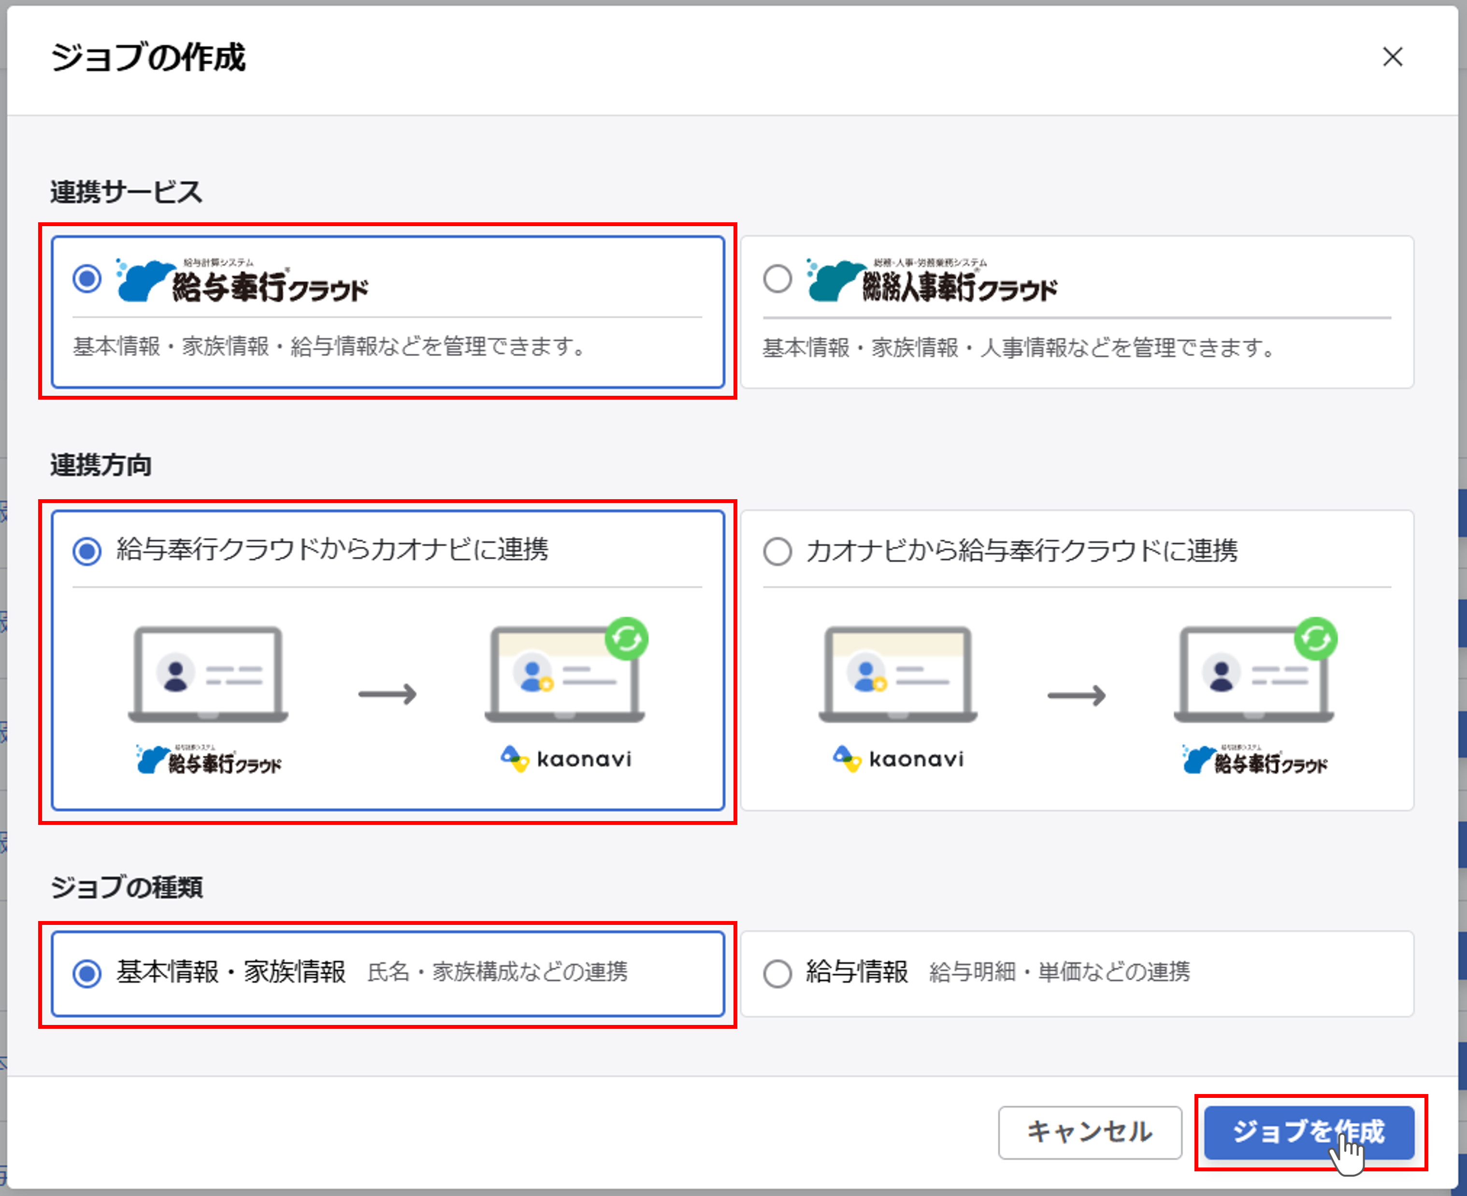
Task: Close the ジョブの作成 dialog with X
Action: click(1393, 57)
